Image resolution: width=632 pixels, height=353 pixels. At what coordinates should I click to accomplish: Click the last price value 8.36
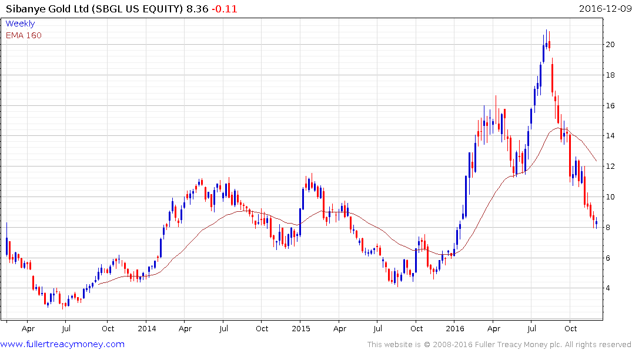(x=197, y=9)
